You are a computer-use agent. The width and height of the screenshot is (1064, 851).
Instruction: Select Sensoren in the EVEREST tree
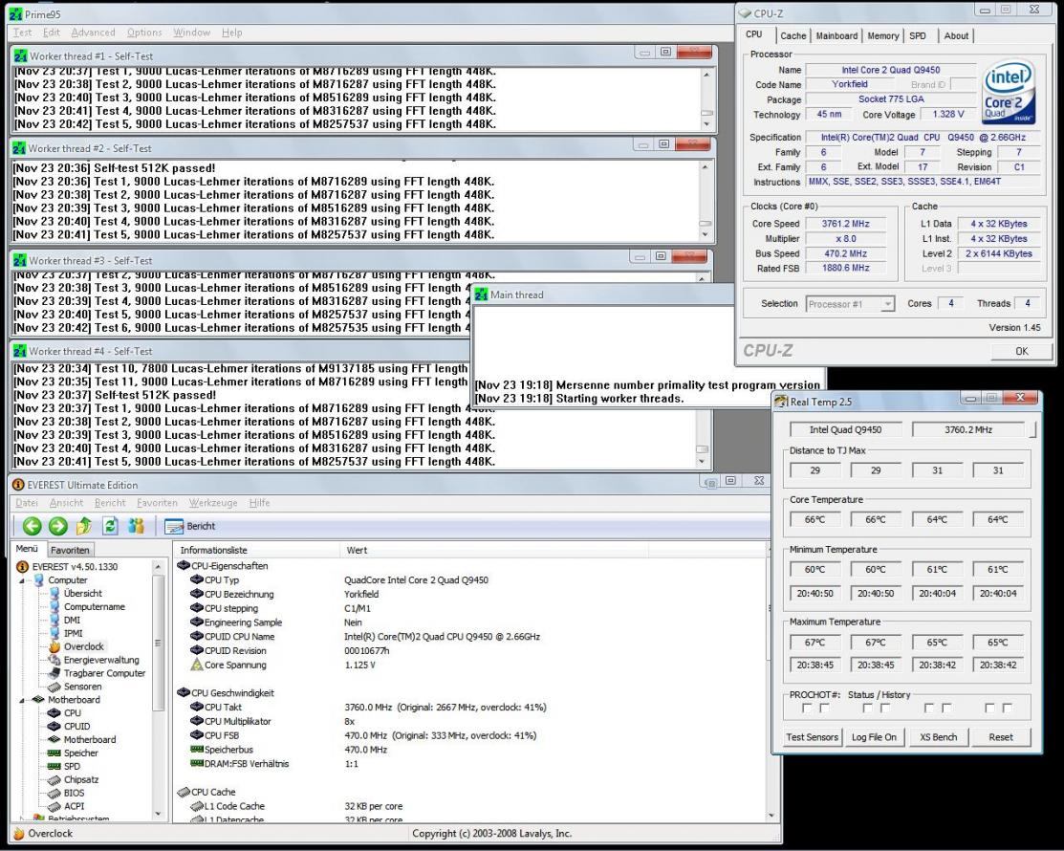click(83, 687)
